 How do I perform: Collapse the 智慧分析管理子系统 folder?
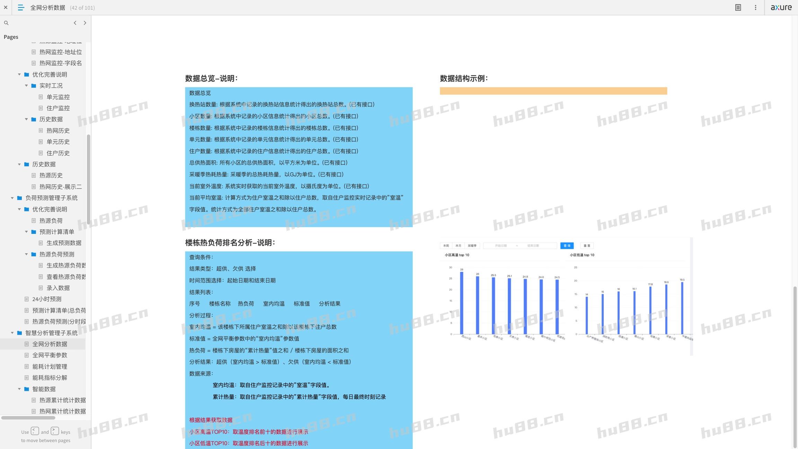click(12, 333)
